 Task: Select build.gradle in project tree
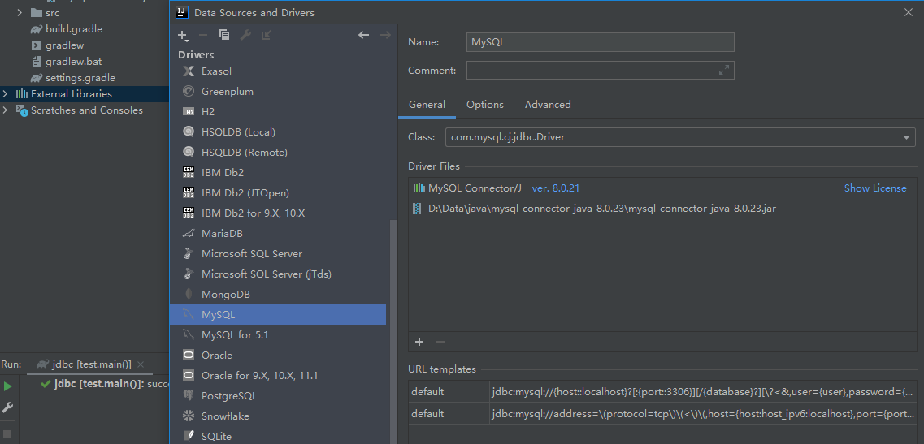pyautogui.click(x=74, y=29)
